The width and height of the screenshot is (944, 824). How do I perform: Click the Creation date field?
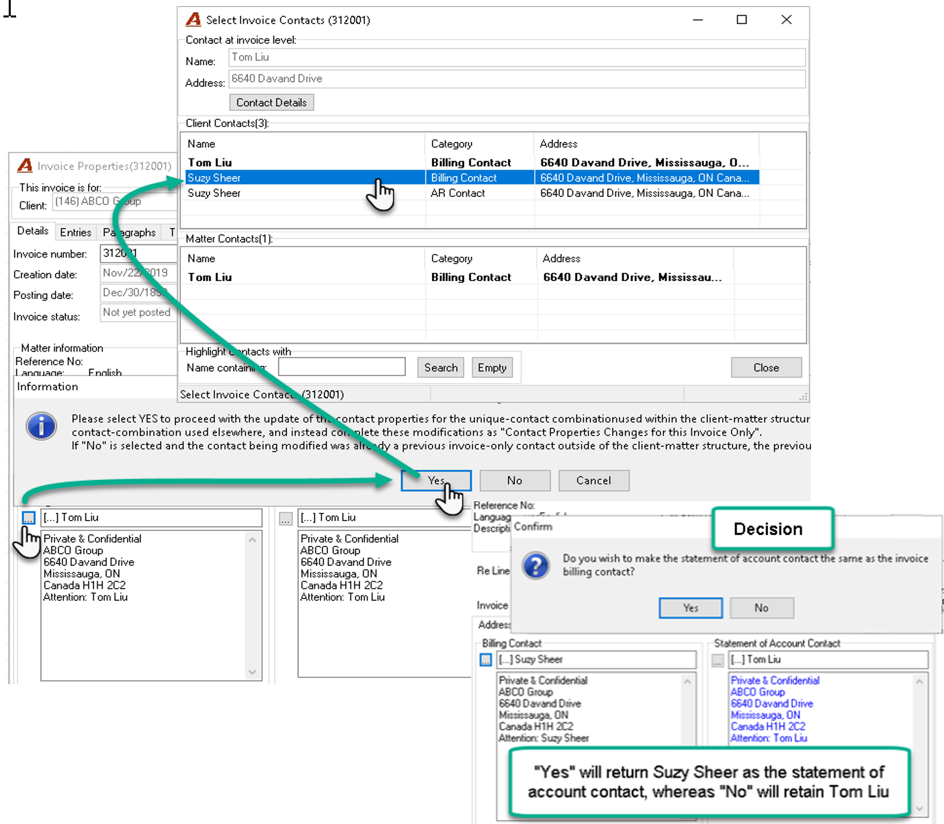(138, 273)
